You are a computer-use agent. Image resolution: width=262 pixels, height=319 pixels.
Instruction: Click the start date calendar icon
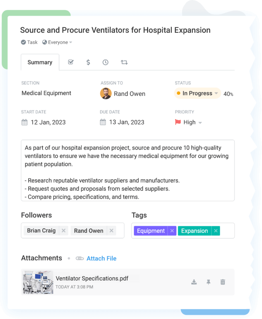(x=24, y=122)
